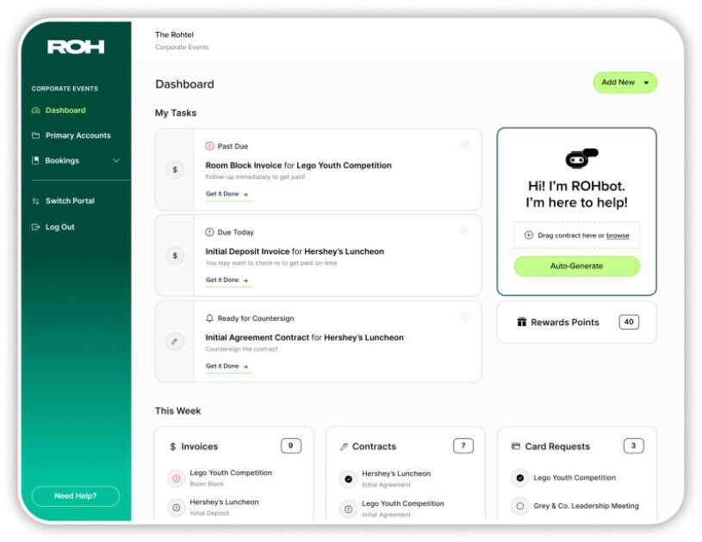Click the Rewards Points gift icon

[521, 322]
